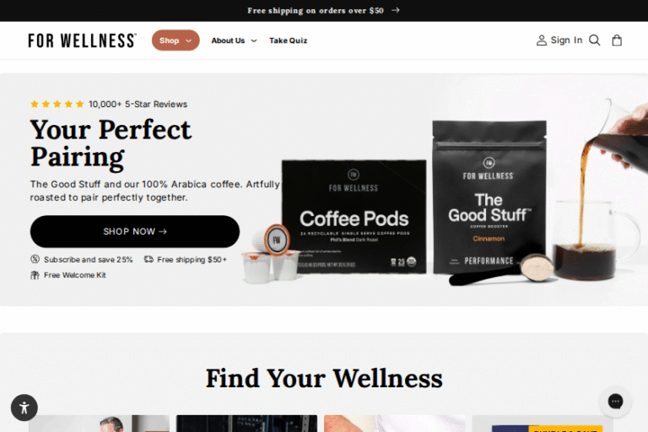This screenshot has width=648, height=432.
Task: Click the free shipping truck icon
Action: 148,259
